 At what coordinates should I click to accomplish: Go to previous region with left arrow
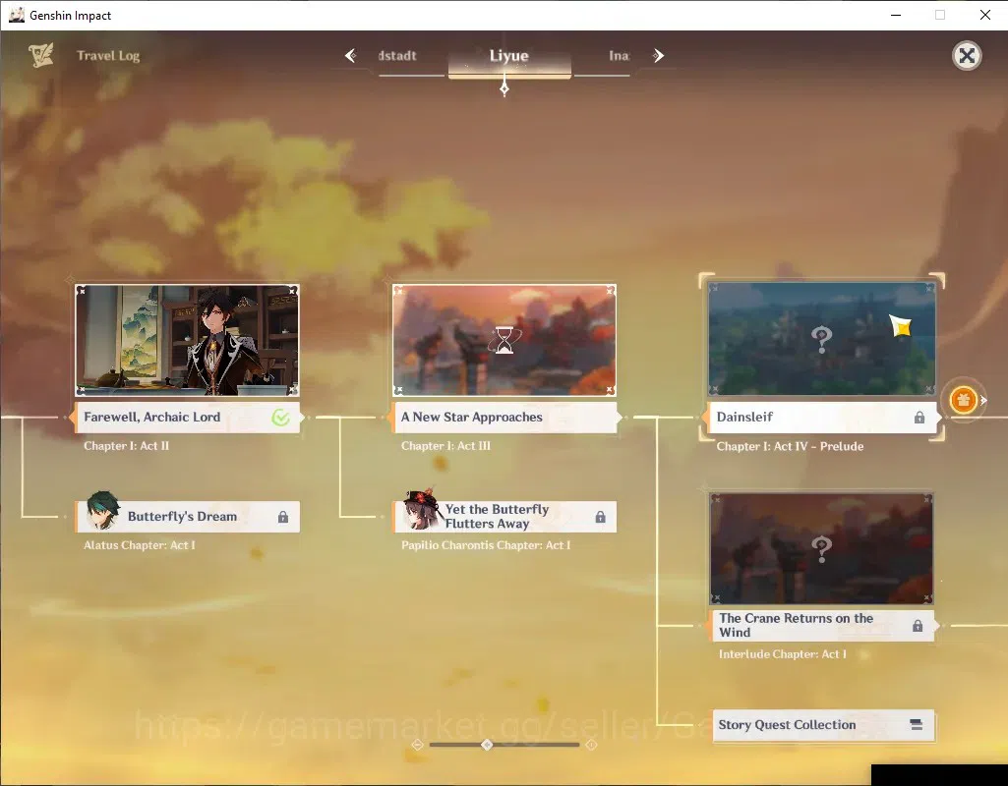tap(350, 56)
